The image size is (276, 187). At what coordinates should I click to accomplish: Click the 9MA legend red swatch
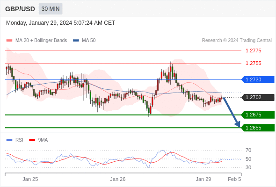[32, 140]
